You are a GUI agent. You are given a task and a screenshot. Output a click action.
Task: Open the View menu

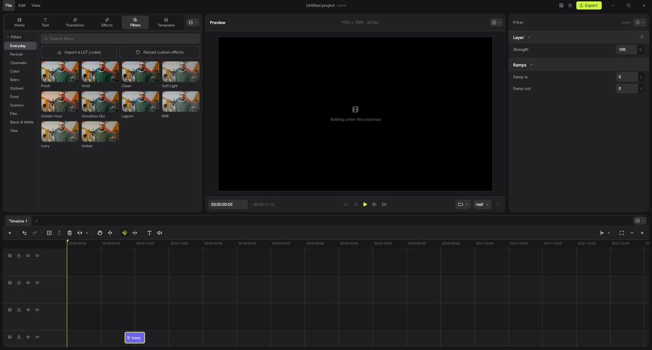pos(36,6)
